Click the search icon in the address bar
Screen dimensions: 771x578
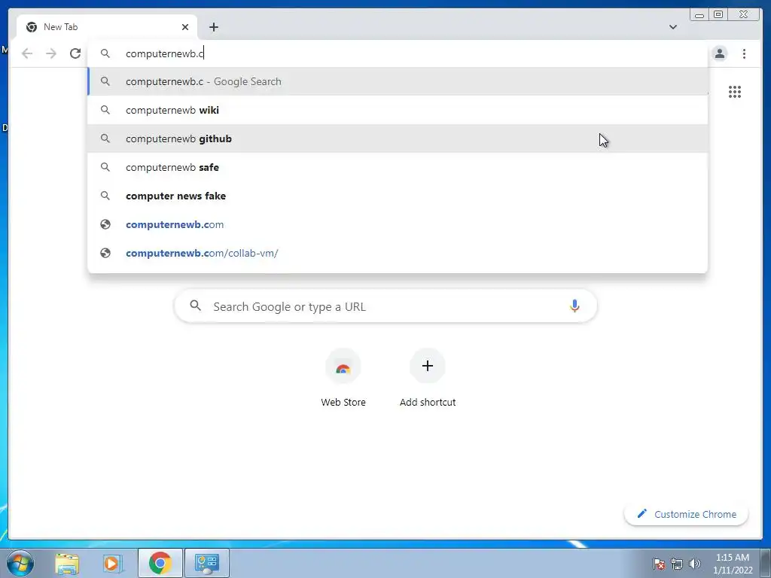click(105, 53)
